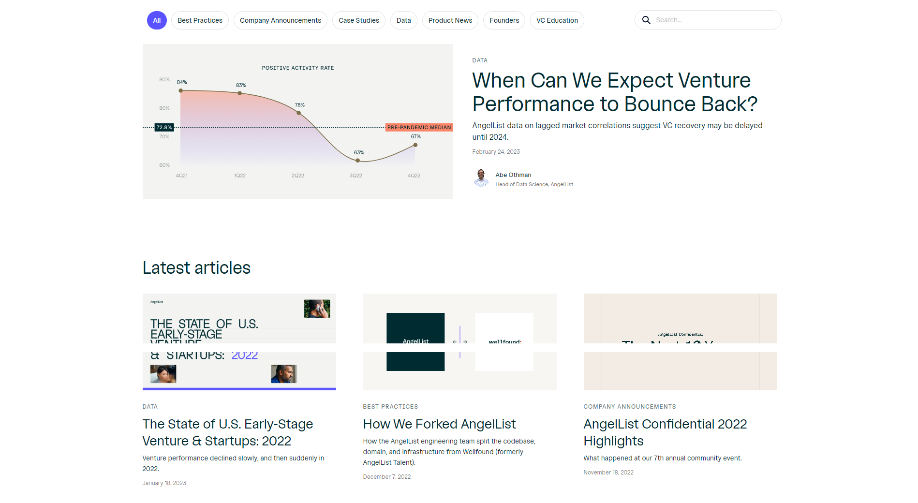Open the AngelList Confidential article thumbnail

681,341
